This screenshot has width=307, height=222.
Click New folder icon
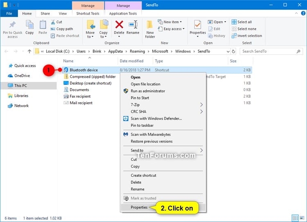[150, 25]
